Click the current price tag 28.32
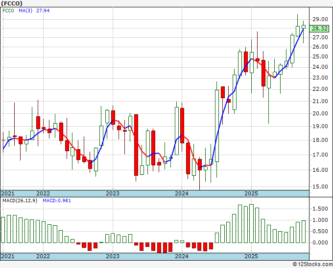The image size is (333, 268). [319, 28]
